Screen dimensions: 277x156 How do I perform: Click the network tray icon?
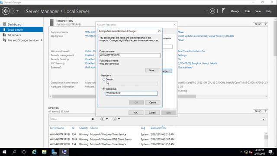click(x=246, y=152)
